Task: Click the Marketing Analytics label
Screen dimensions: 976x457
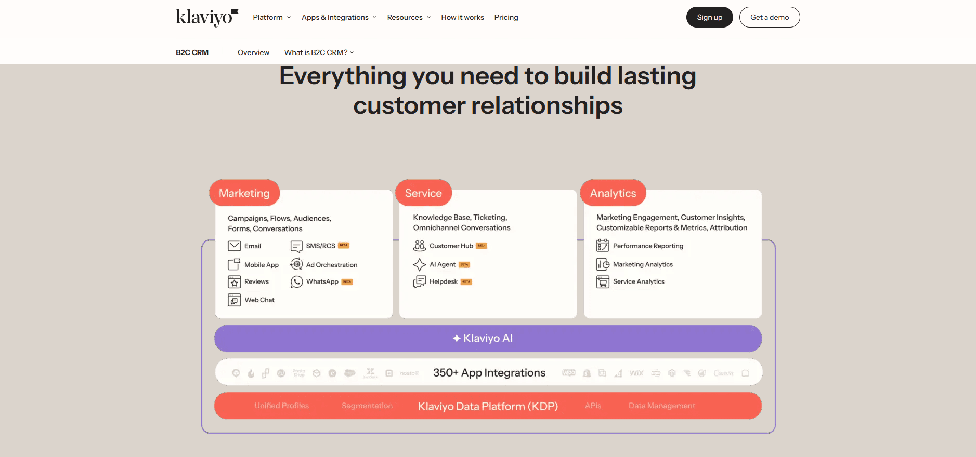Action: 643,264
